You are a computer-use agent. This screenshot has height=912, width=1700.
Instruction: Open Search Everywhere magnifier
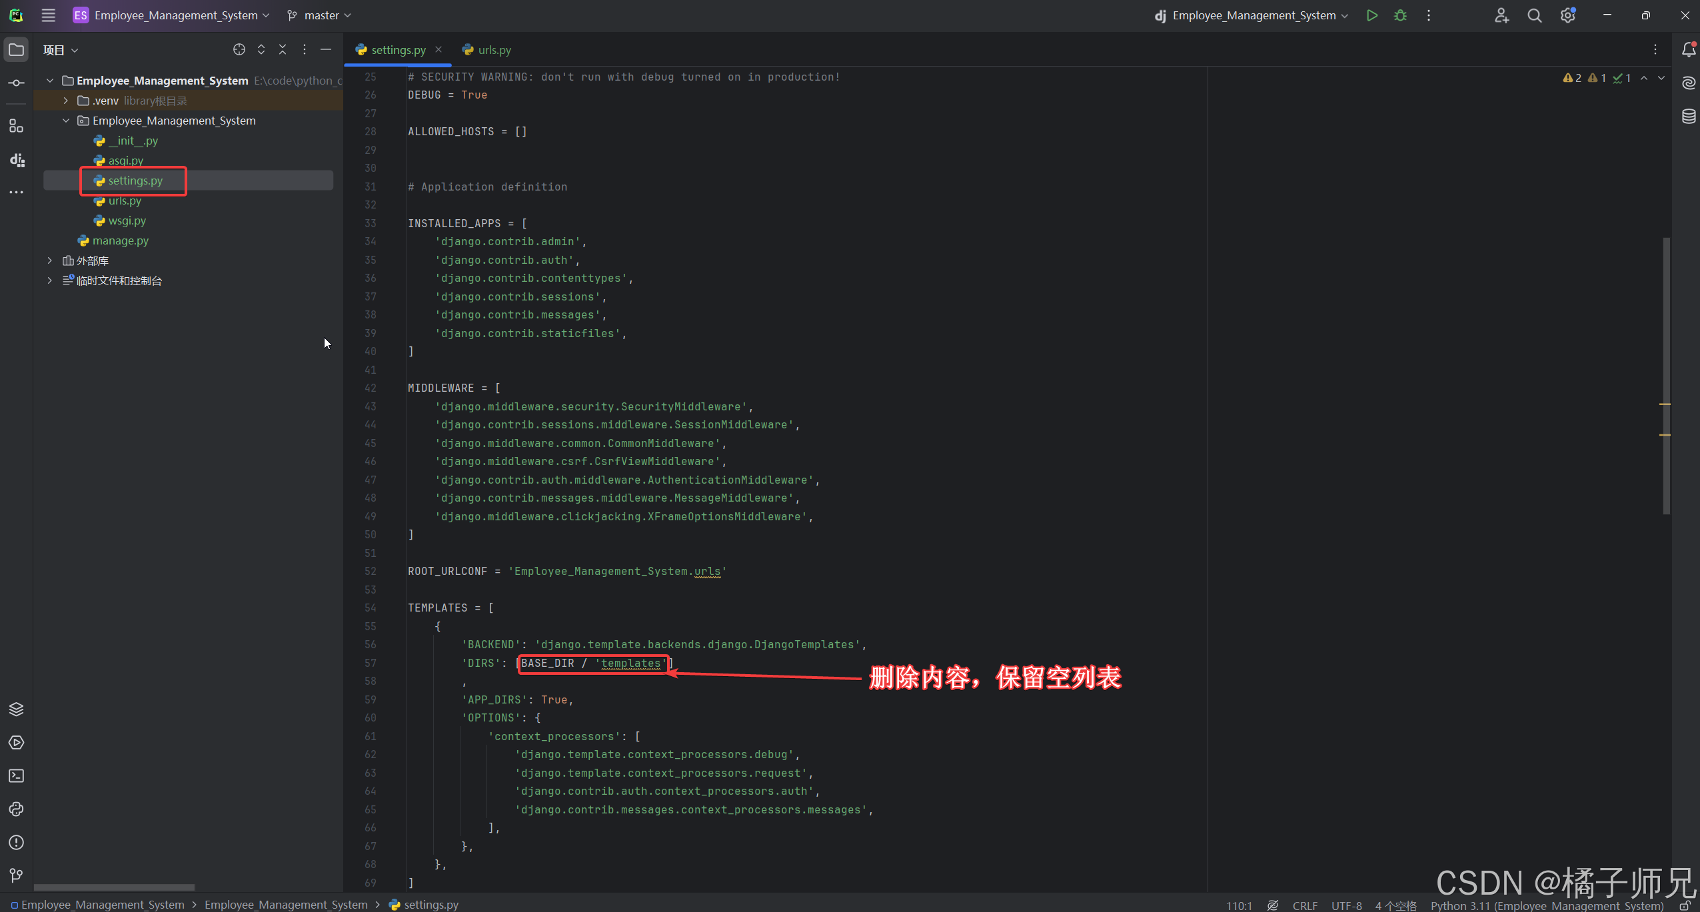[x=1534, y=15]
